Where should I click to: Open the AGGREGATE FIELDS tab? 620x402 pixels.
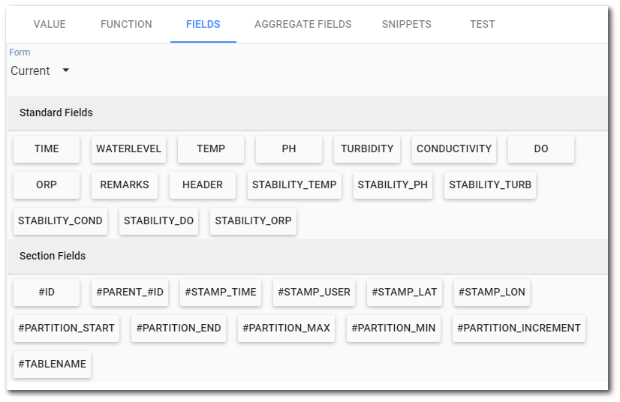click(x=303, y=24)
